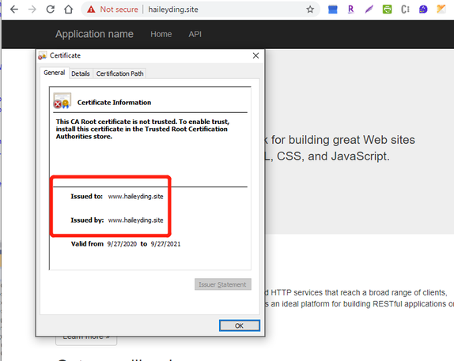Viewport: 454px width, 361px height.
Task: Click the Issued to www.haileyding.site value
Action: (x=135, y=197)
